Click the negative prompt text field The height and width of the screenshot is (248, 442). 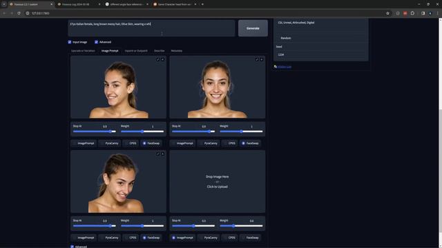320,25
